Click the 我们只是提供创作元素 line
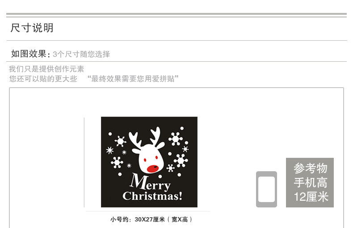The image size is (353, 228). click(46, 69)
